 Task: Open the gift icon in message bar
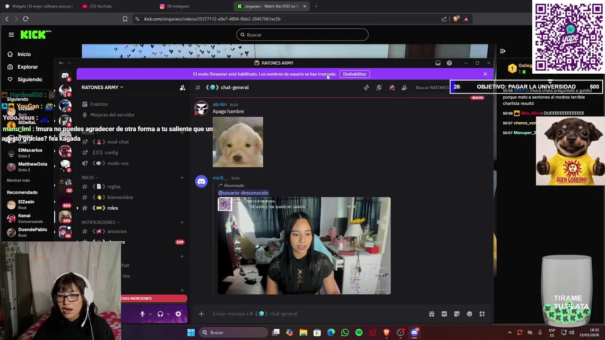pyautogui.click(x=432, y=314)
